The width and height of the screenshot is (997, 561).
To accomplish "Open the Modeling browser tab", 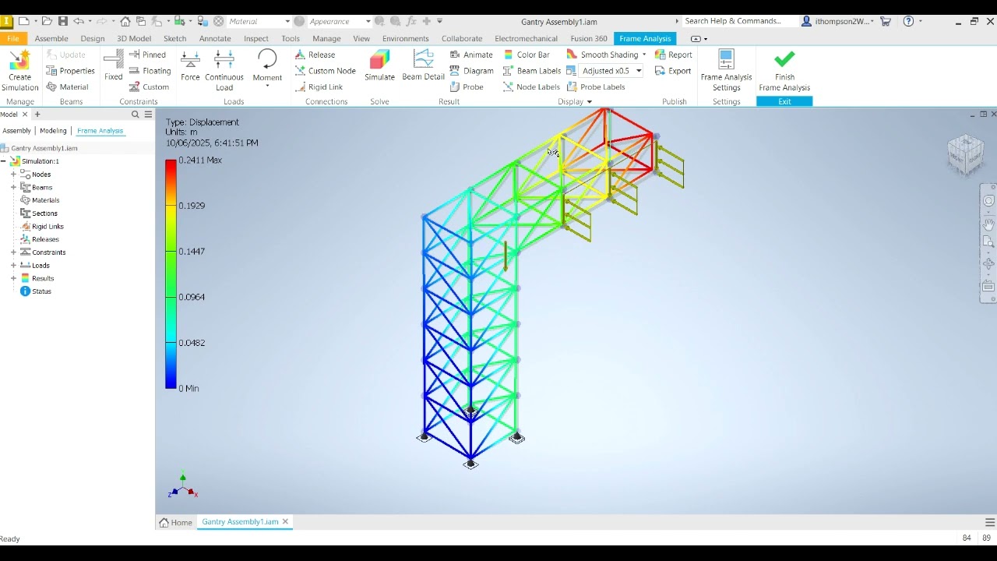I will pyautogui.click(x=53, y=131).
